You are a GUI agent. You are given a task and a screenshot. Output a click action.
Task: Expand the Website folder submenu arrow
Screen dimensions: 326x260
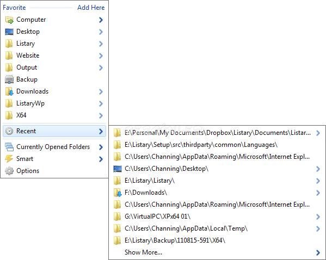tap(101, 55)
